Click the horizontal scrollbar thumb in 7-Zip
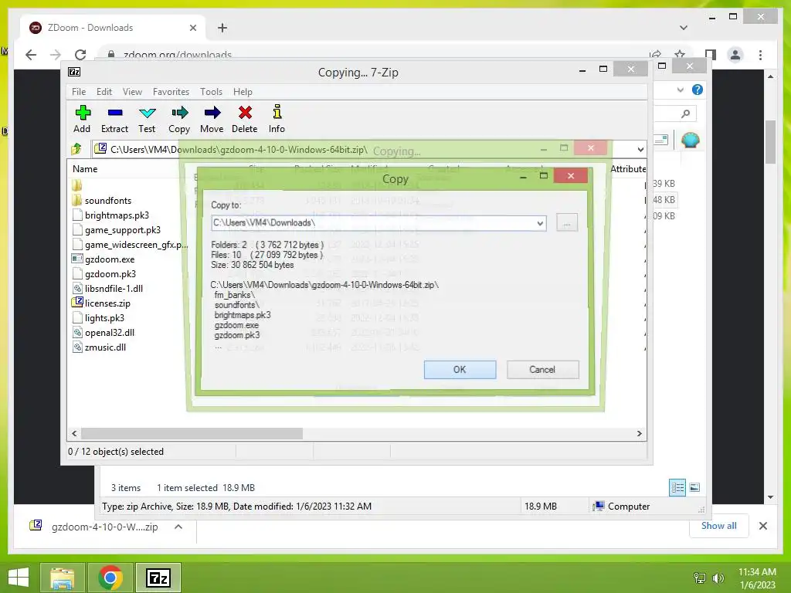Screen dimensions: 791x593 coord(192,434)
